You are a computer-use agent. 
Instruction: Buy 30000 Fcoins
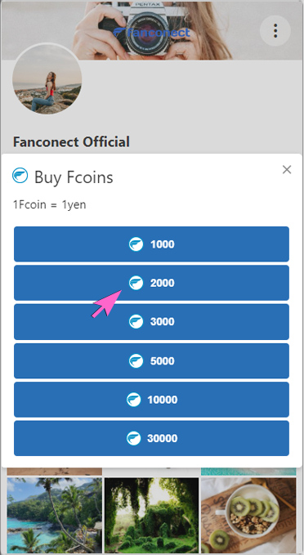tap(151, 438)
